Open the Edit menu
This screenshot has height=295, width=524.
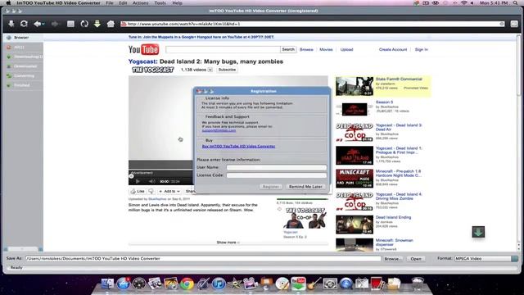coord(123,2)
